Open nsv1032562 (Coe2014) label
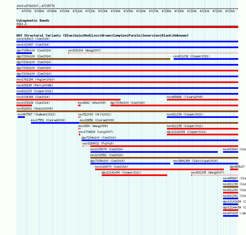Screen dimensions: 246x235 (107, 155)
